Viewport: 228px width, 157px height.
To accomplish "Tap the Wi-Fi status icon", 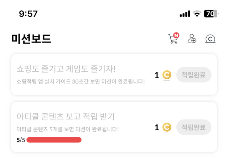I will [x=197, y=14].
